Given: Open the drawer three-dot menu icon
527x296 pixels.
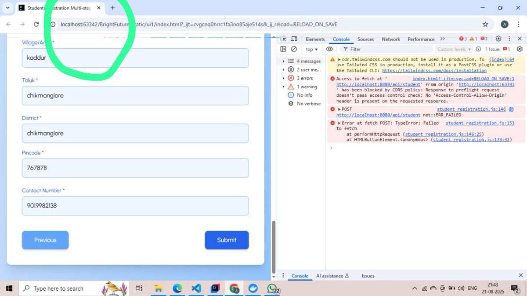Looking at the screenshot, I should click(x=283, y=276).
